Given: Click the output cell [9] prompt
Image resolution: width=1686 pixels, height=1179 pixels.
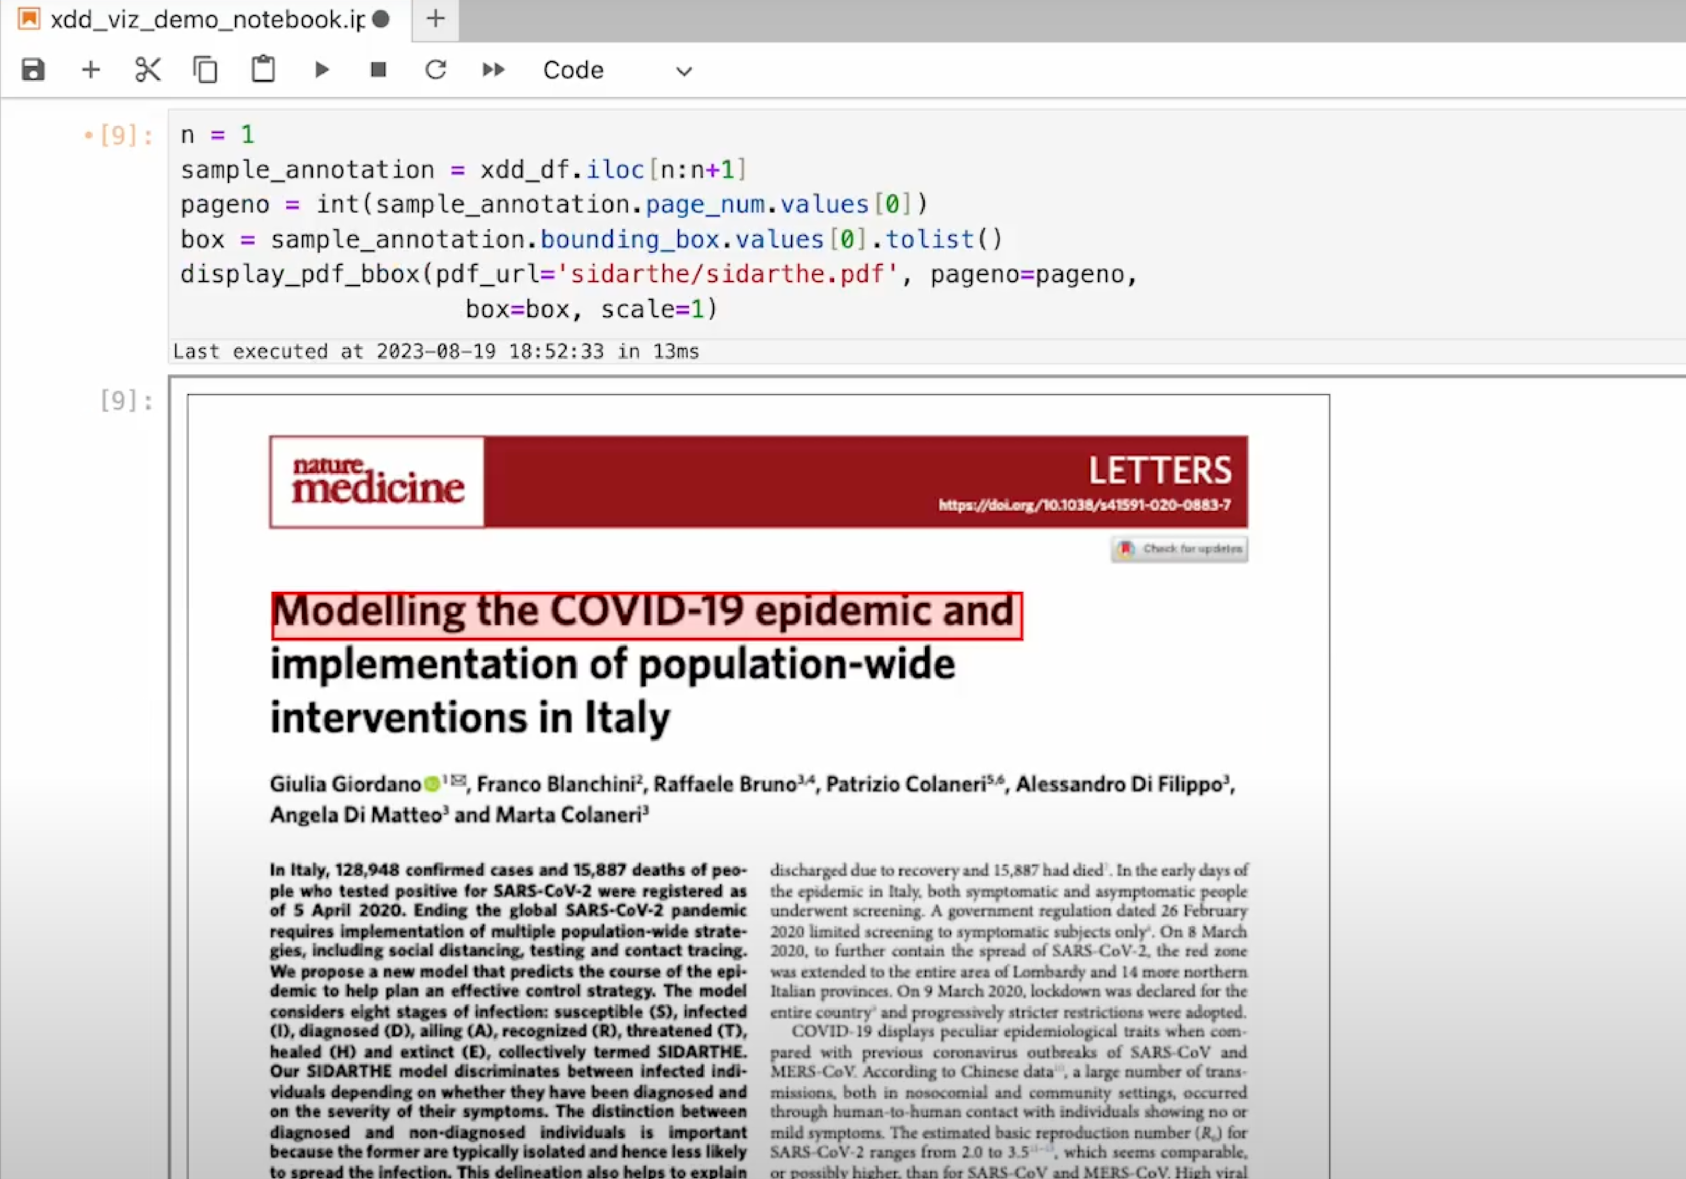Looking at the screenshot, I should click(126, 401).
